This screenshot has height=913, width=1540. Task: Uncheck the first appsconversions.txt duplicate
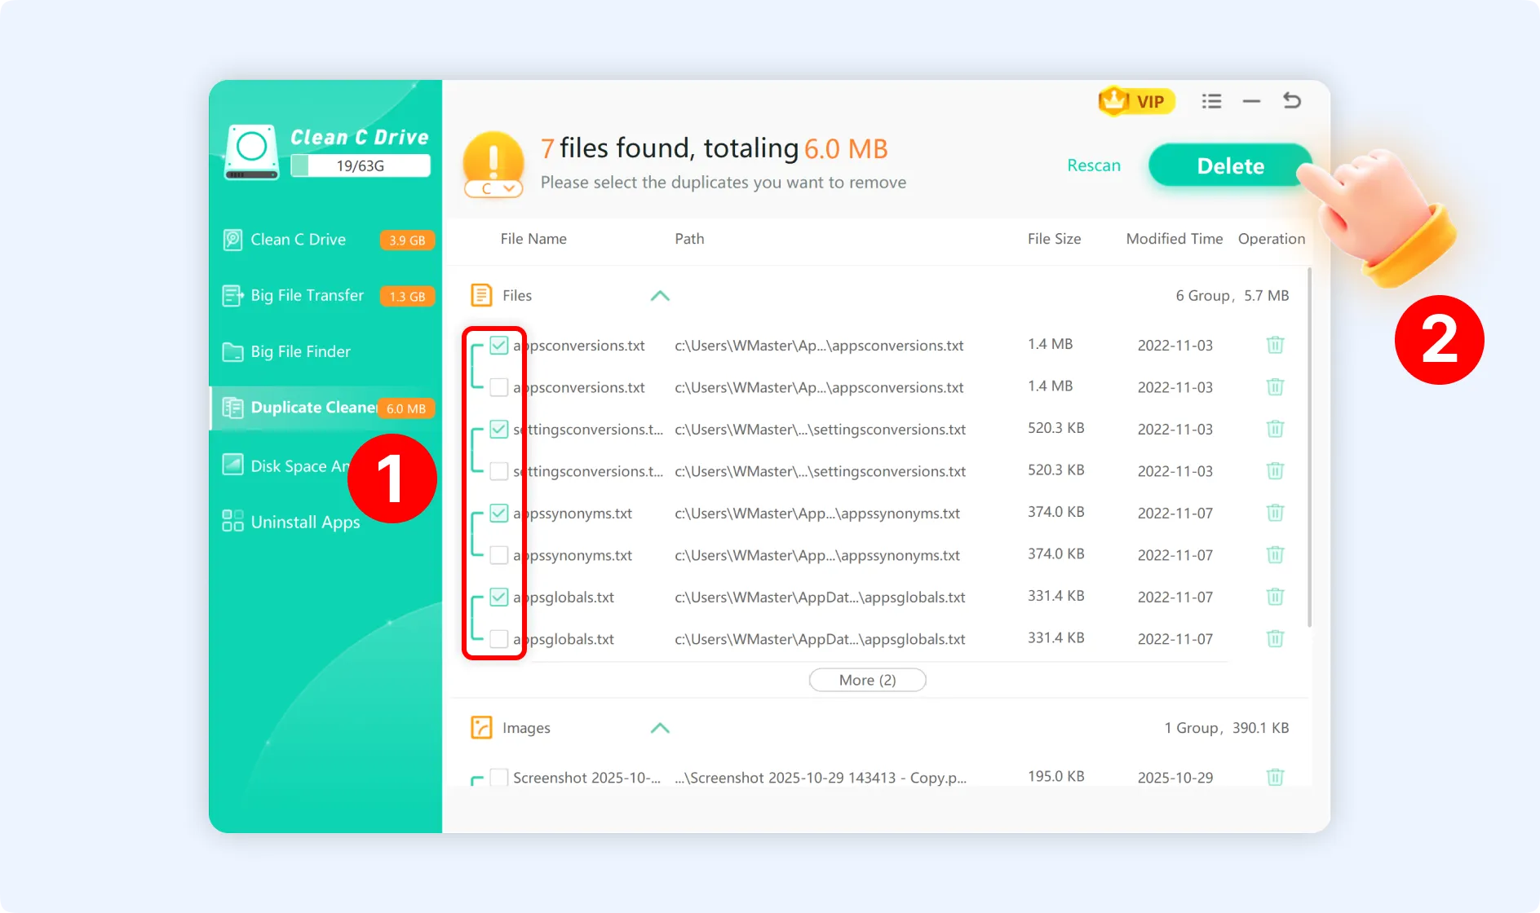(498, 345)
